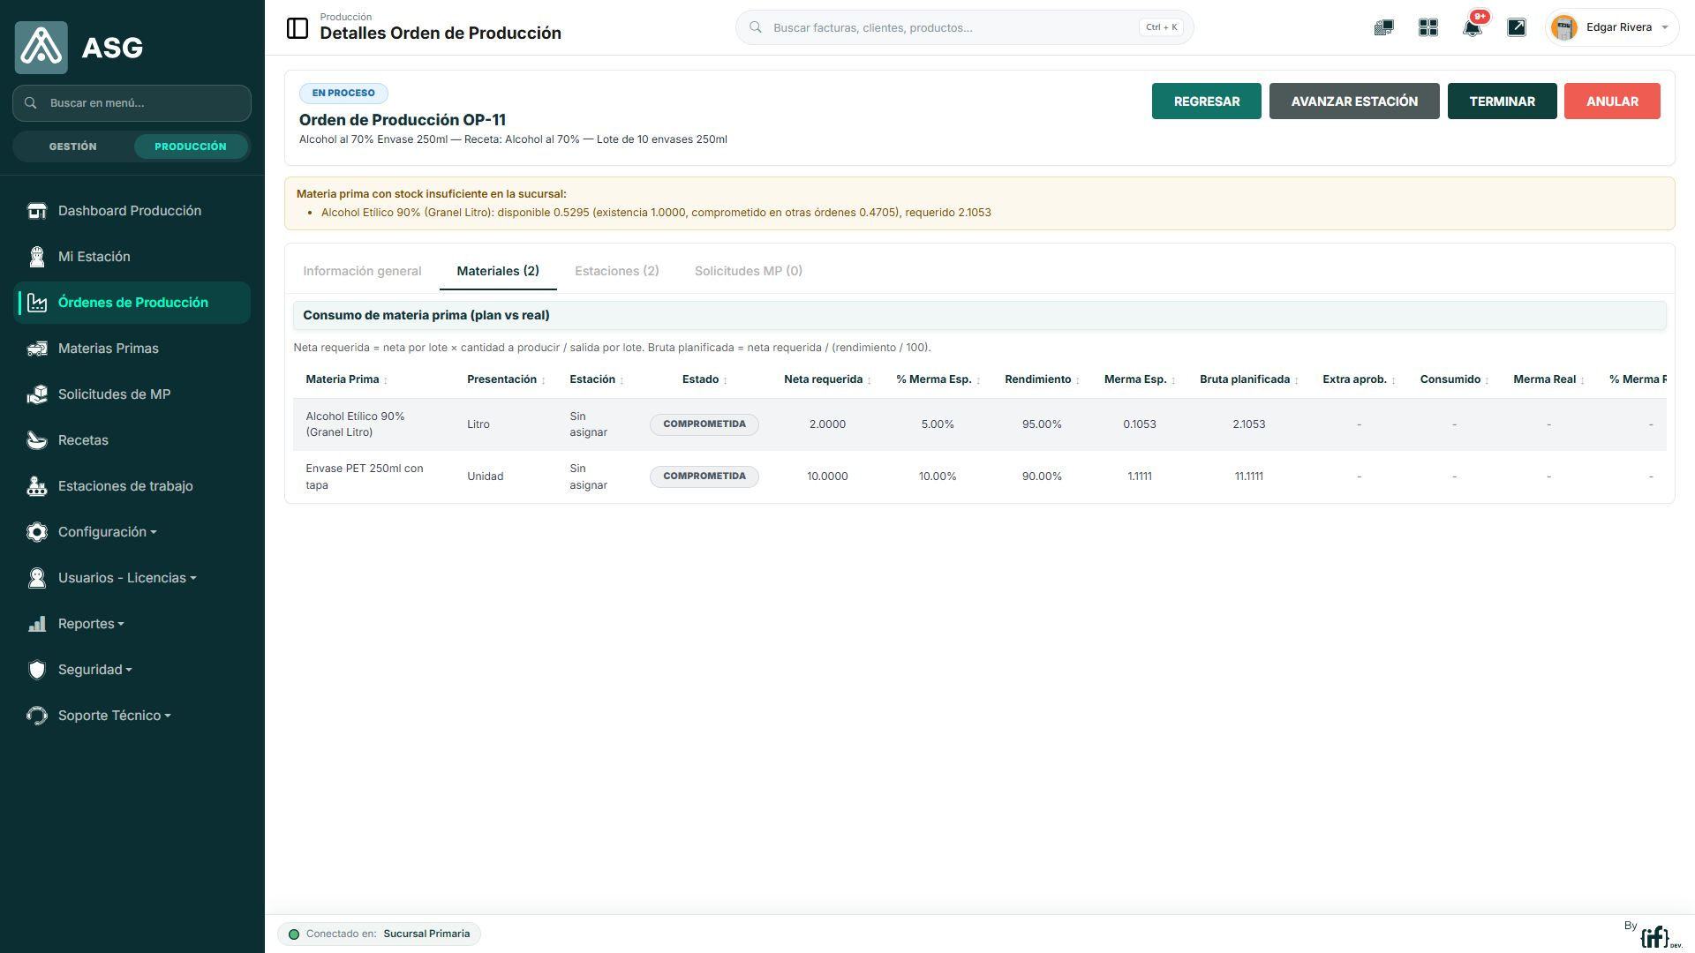Click the Mi Estación worker icon
The image size is (1695, 953).
[37, 257]
